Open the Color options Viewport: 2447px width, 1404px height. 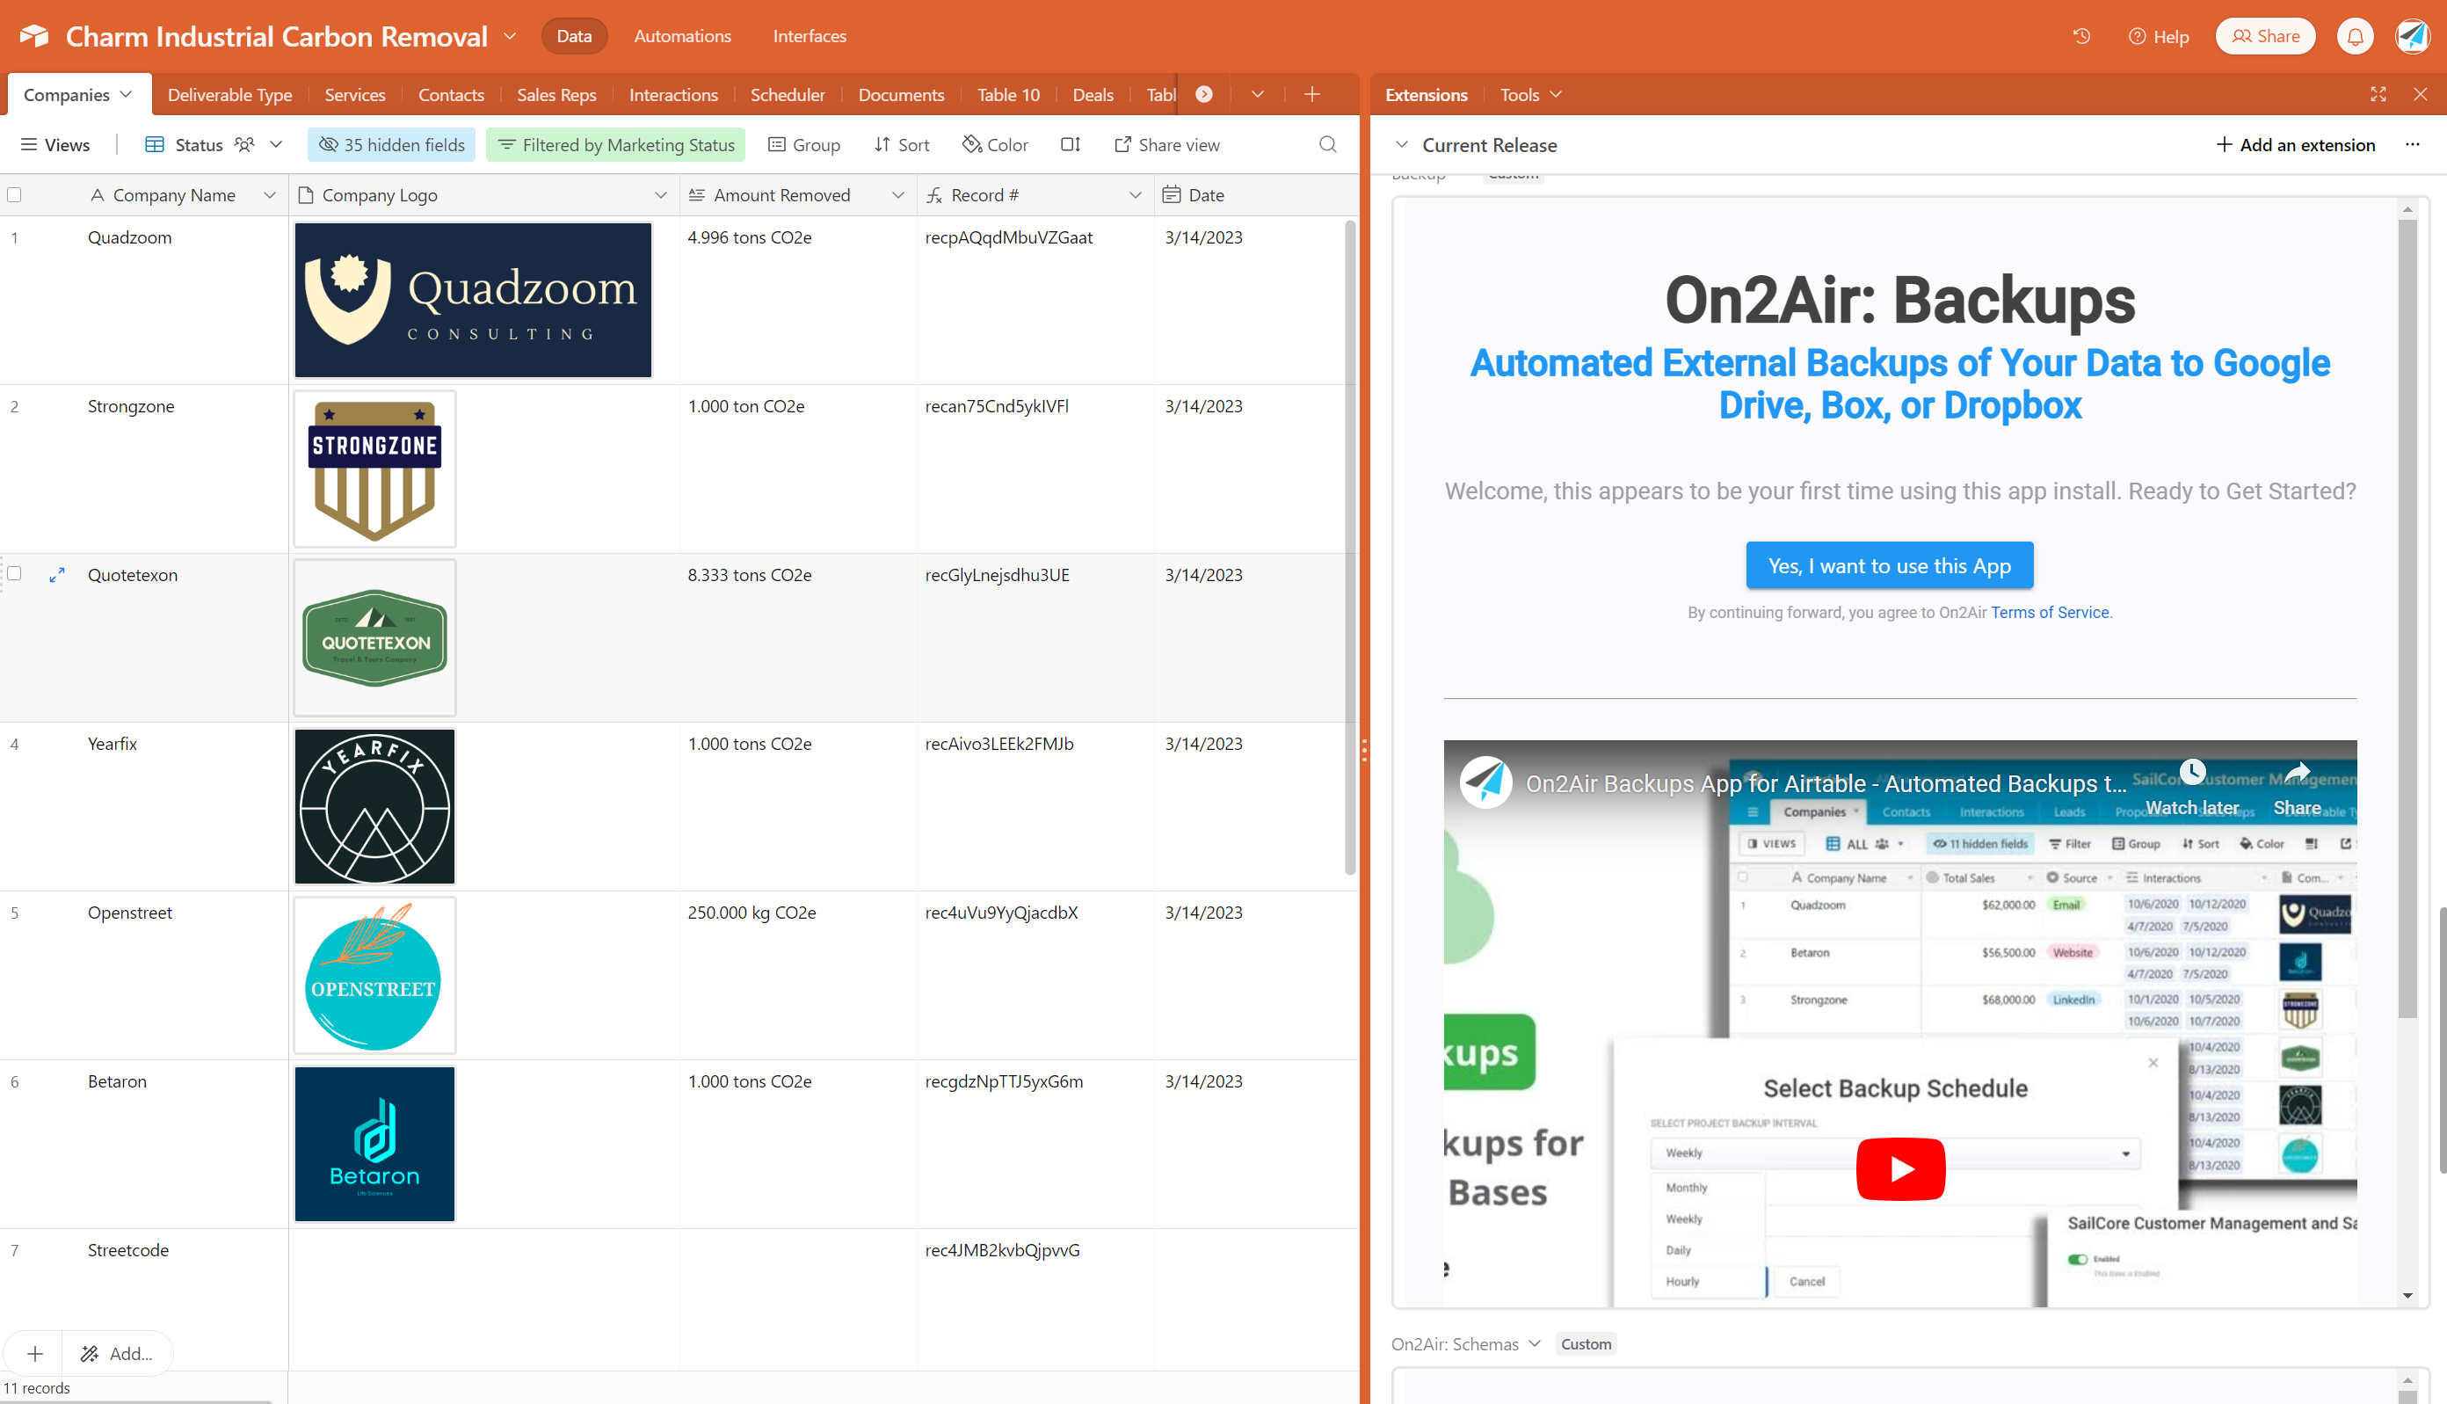tap(995, 145)
